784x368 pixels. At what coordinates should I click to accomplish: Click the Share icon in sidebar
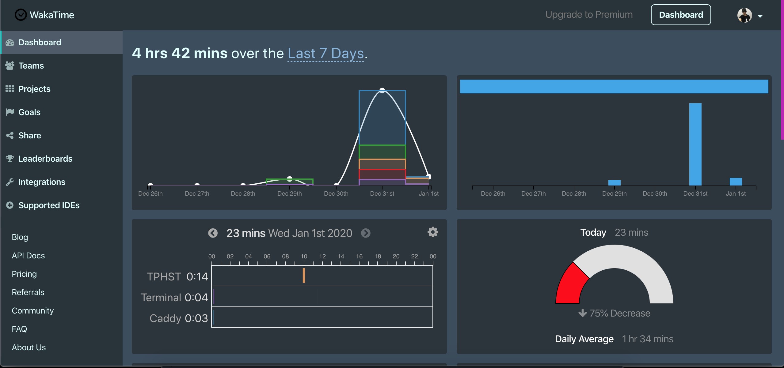pos(10,135)
